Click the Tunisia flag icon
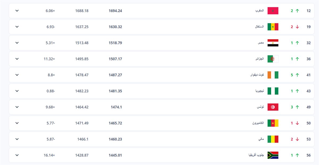319x165 pixels. 273,107
